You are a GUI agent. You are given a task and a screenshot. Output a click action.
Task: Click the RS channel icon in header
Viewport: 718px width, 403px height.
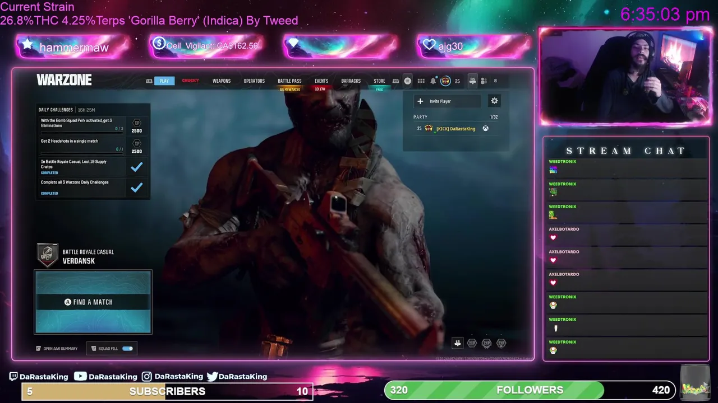(x=473, y=81)
